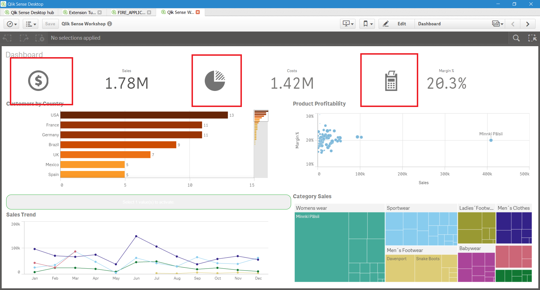Screen dimensions: 540x290
Task: Step forward in selections history
Action: 24,38
